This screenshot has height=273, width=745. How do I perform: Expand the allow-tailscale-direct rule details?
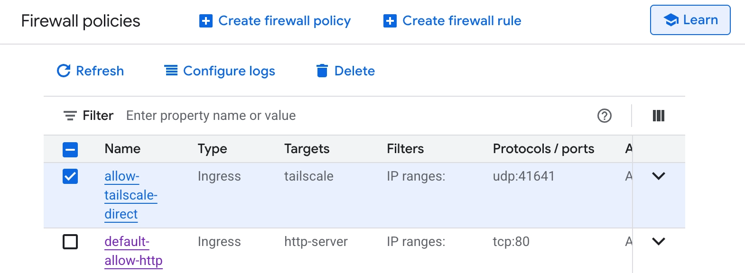coord(659,176)
